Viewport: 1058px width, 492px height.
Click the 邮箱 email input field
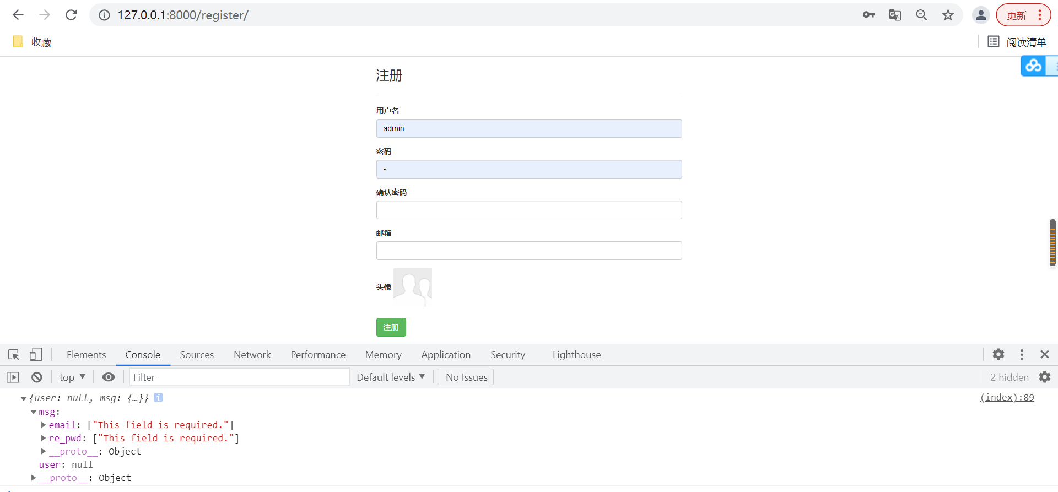click(528, 251)
